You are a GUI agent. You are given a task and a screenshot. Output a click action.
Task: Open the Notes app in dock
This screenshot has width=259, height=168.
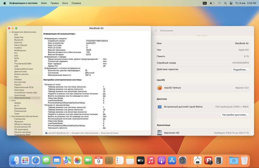click(130, 160)
